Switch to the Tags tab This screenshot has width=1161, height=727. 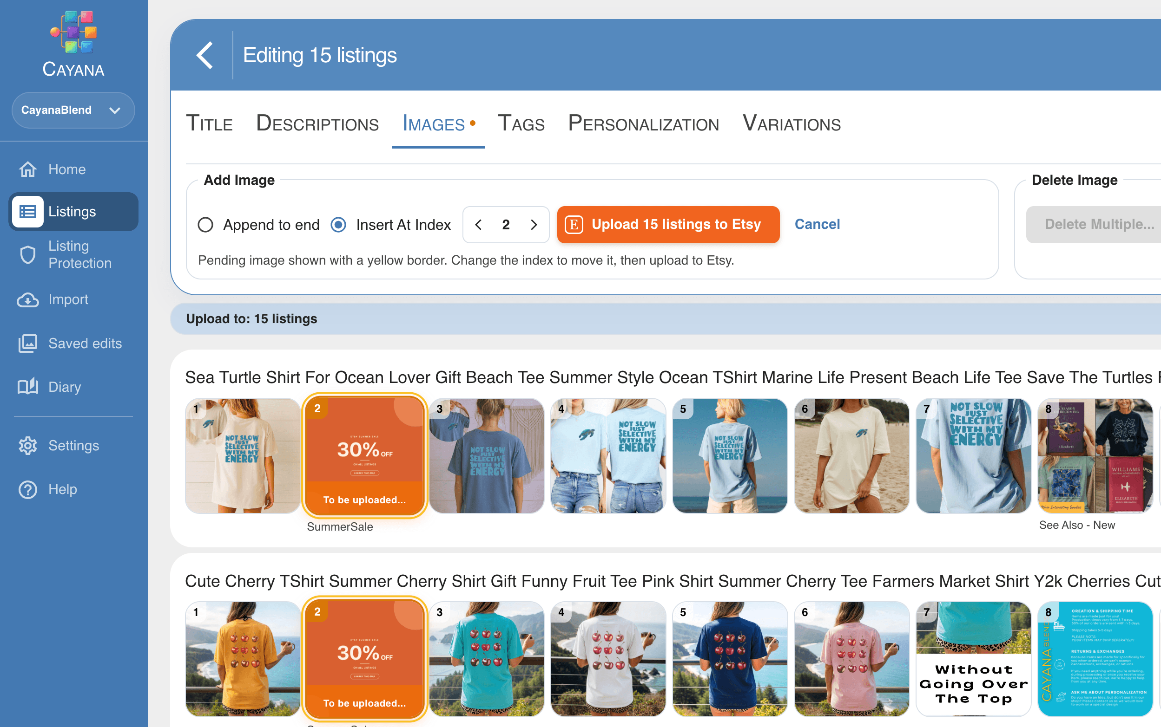coord(521,123)
